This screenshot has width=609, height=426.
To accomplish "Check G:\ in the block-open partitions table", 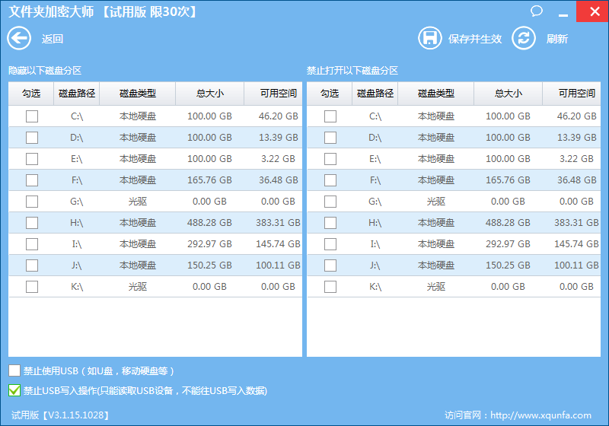I will pos(330,202).
